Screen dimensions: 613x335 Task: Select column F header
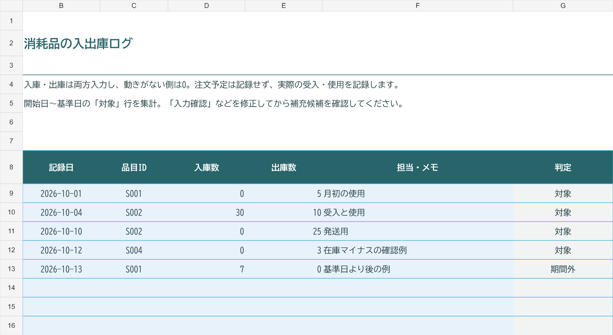coord(418,6)
